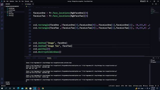Open the Help menu

pos(31,1)
